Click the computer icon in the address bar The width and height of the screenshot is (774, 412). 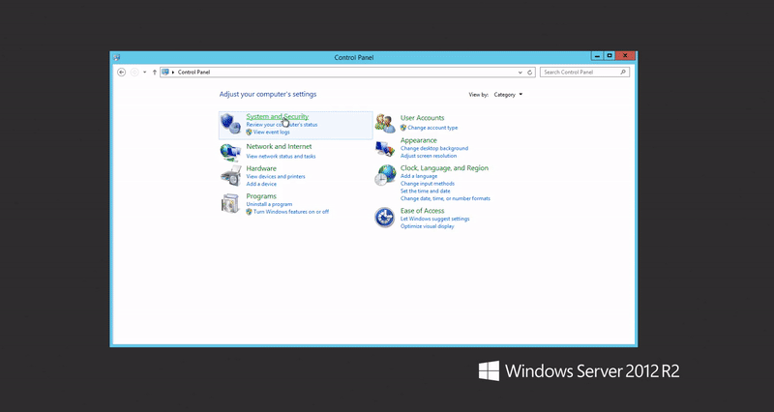coord(165,72)
